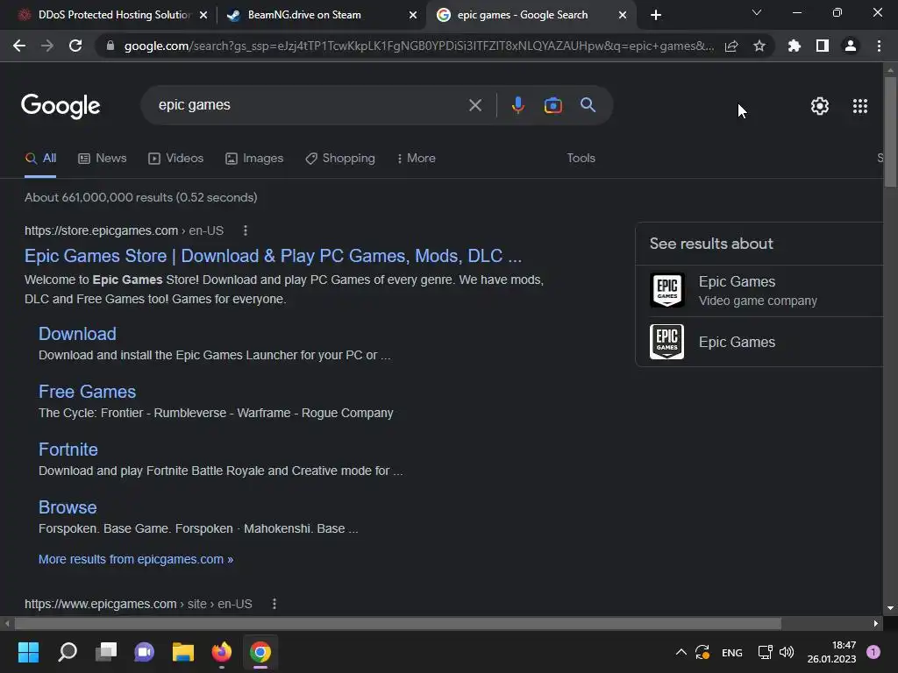Viewport: 898px width, 673px height.
Task: Switch to Images results tab
Action: (x=254, y=159)
